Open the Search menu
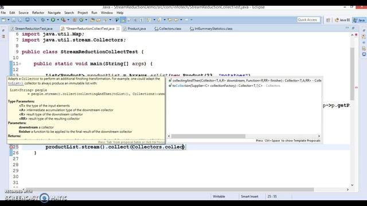The height and width of the screenshot is (206, 367). pos(69,13)
